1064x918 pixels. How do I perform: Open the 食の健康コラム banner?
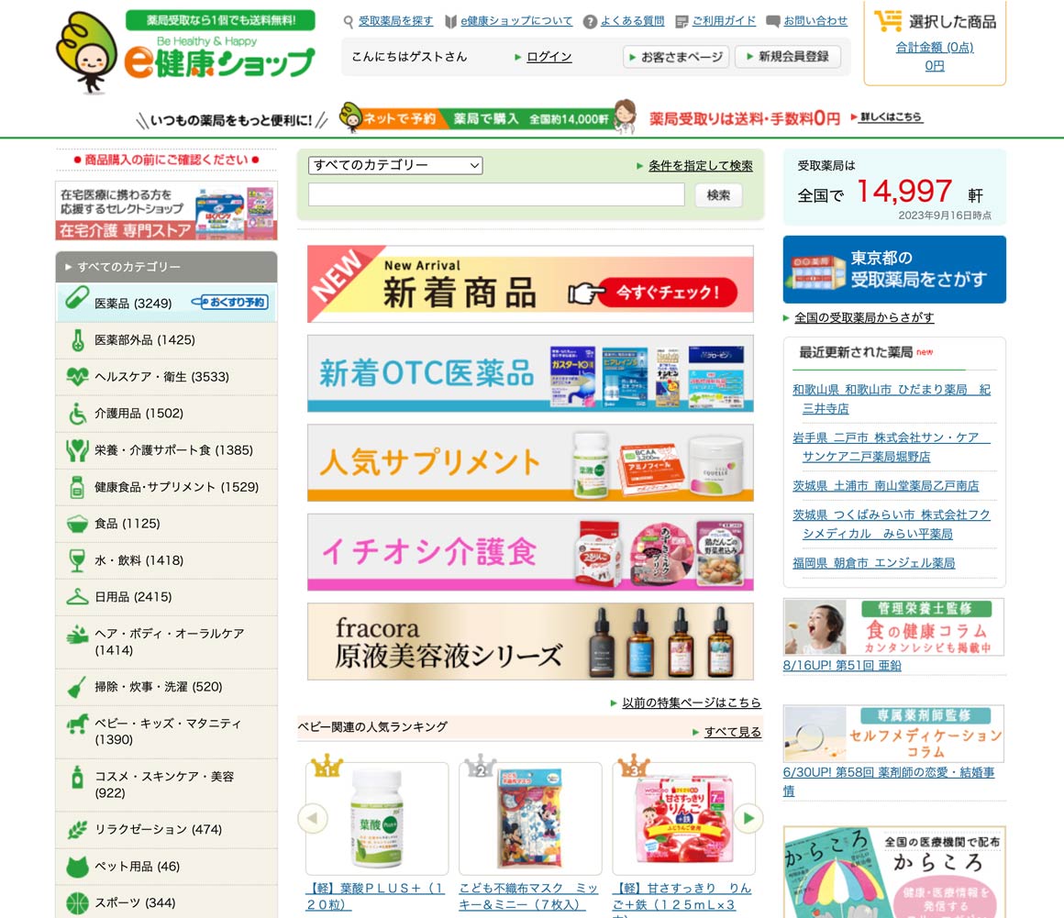coord(893,627)
